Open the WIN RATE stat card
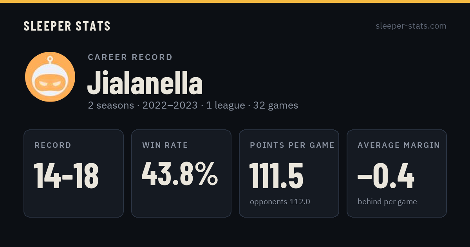Image resolution: width=470 pixels, height=247 pixels. click(x=181, y=173)
